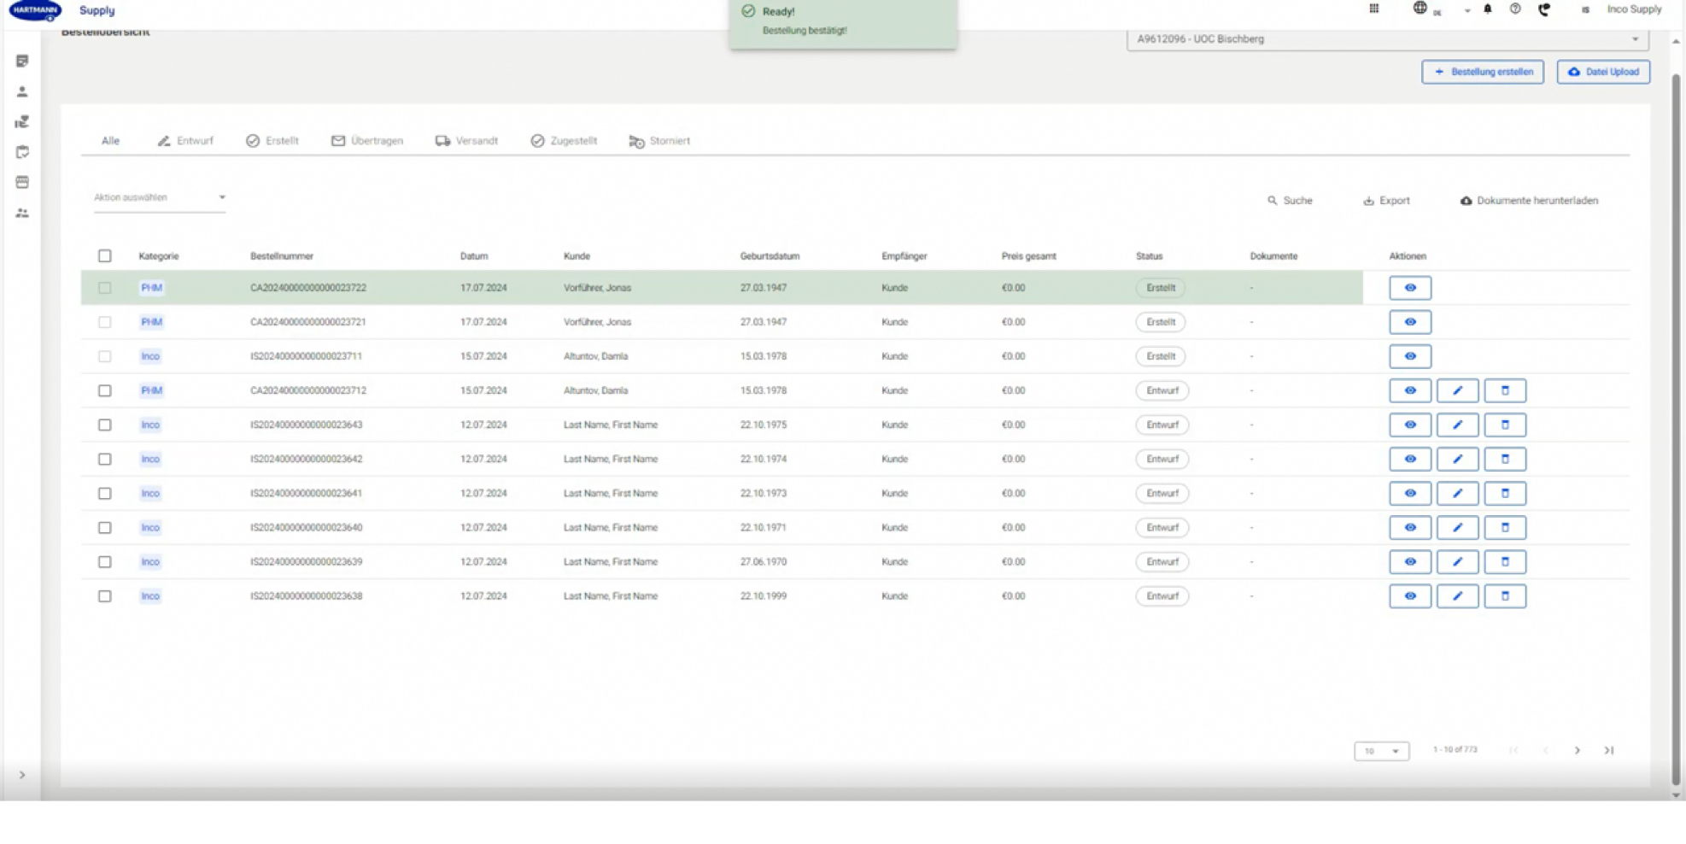Viewport: 1686px width, 844px height.
Task: Click the Export button
Action: 1386,201
